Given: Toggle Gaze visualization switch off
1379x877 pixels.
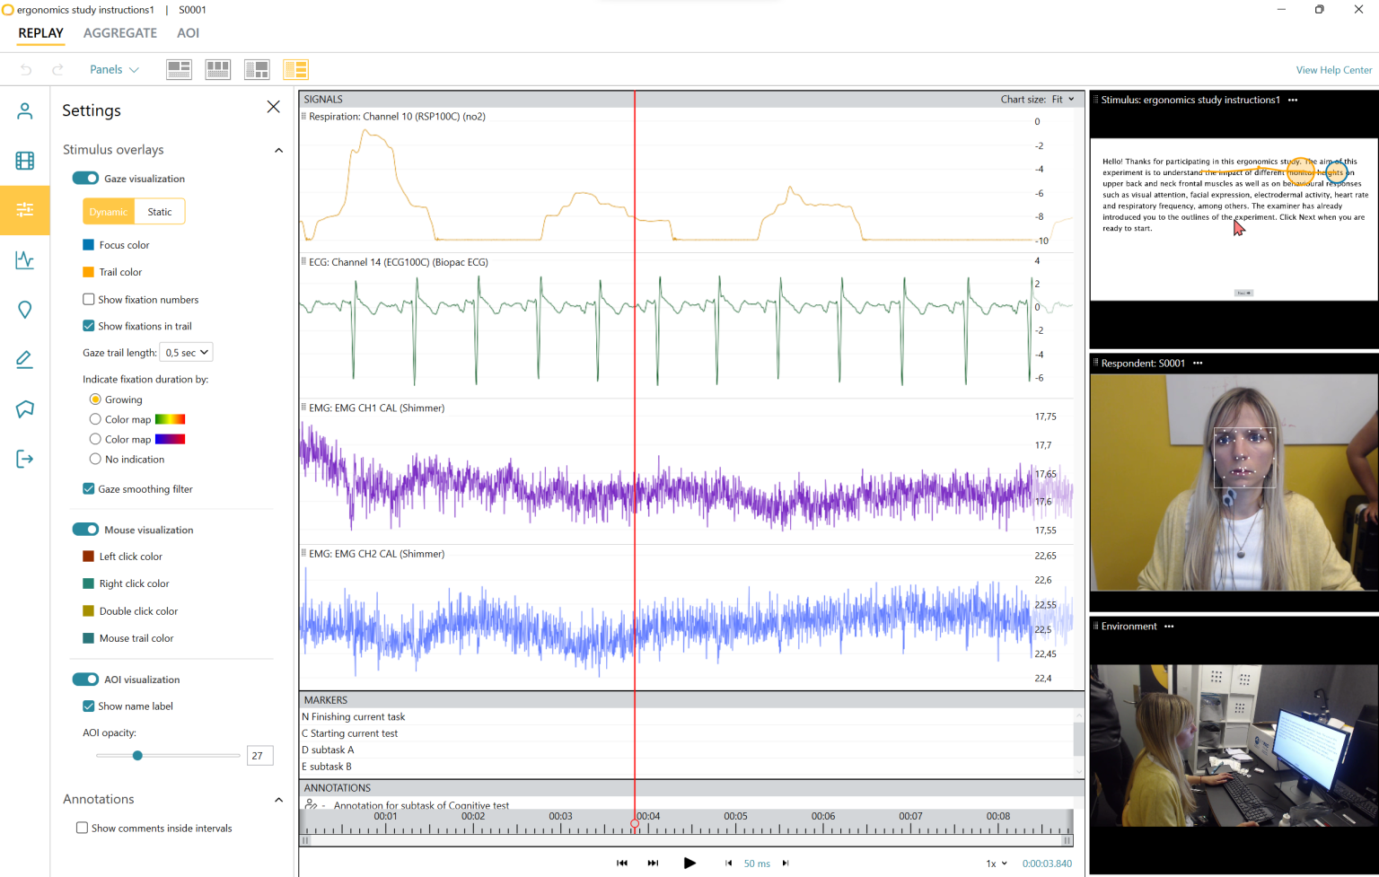Looking at the screenshot, I should 85,179.
